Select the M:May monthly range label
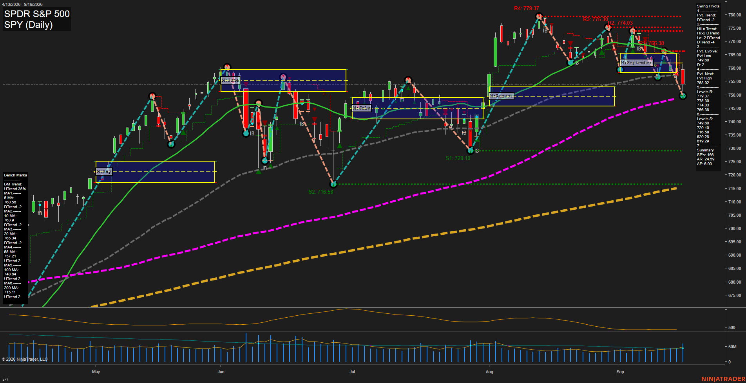Image resolution: width=746 pixels, height=383 pixels. [x=104, y=171]
